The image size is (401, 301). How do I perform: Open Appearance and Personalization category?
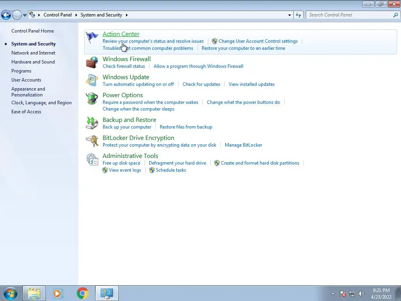tap(28, 92)
